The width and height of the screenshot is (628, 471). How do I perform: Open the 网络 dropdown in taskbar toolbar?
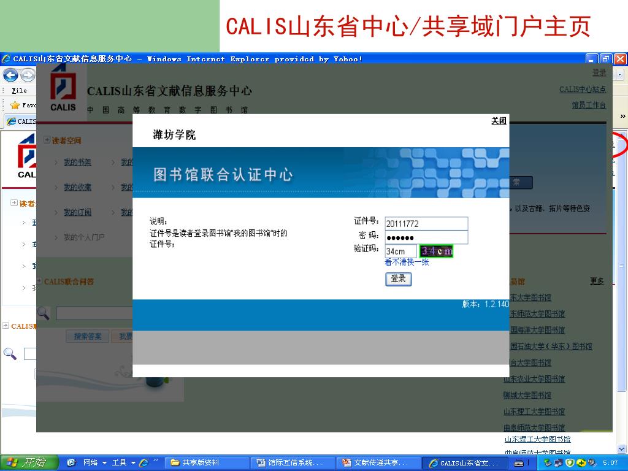coord(94,462)
